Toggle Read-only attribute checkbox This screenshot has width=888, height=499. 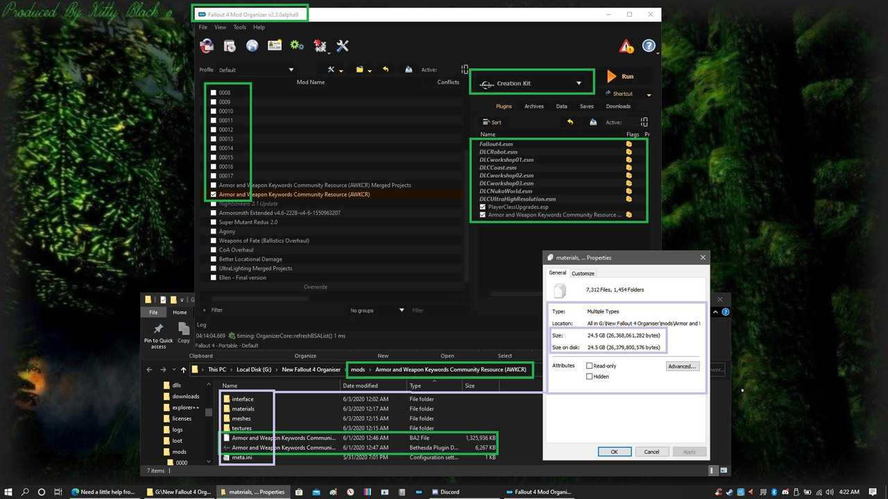[x=590, y=366]
